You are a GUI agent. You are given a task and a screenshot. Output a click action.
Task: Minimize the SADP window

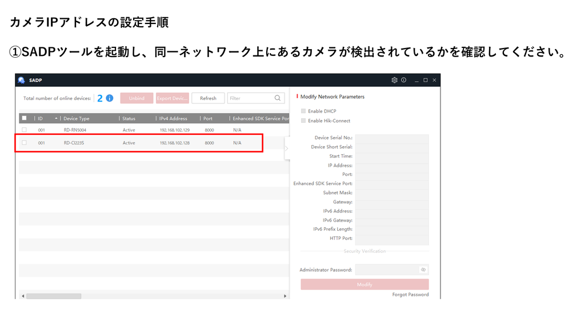(416, 80)
